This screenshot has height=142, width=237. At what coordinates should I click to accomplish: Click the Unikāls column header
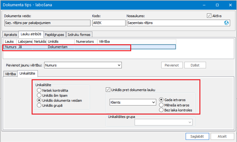tap(60, 42)
